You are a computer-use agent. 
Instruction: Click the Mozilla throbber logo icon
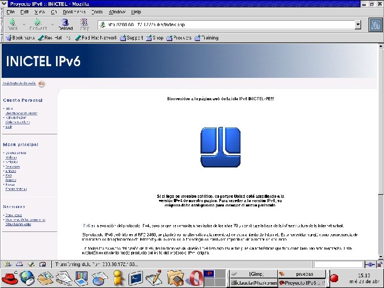pyautogui.click(x=375, y=25)
